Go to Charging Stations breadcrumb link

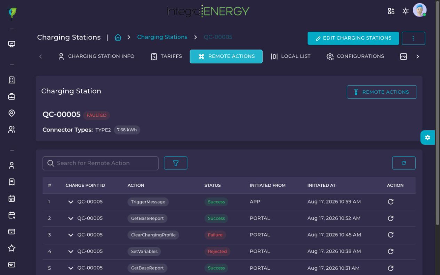pos(162,37)
